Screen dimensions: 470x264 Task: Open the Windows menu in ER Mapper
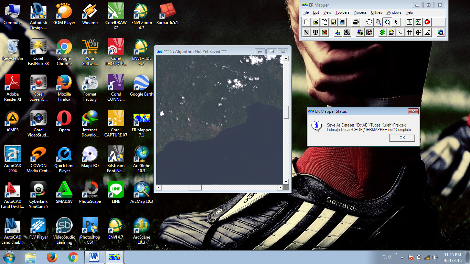point(394,12)
